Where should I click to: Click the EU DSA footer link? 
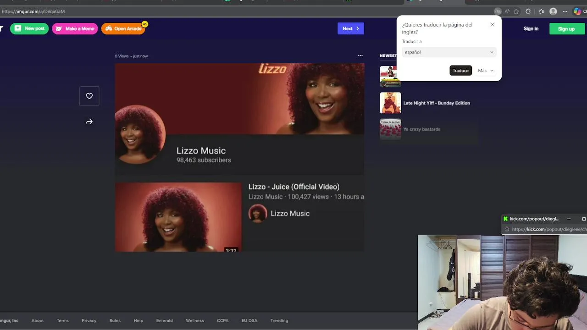point(249,321)
